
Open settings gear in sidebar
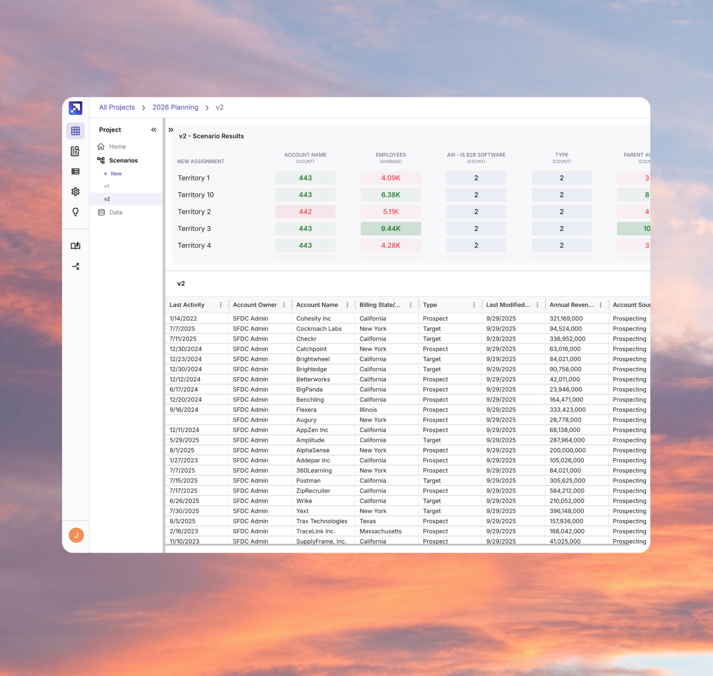click(75, 192)
